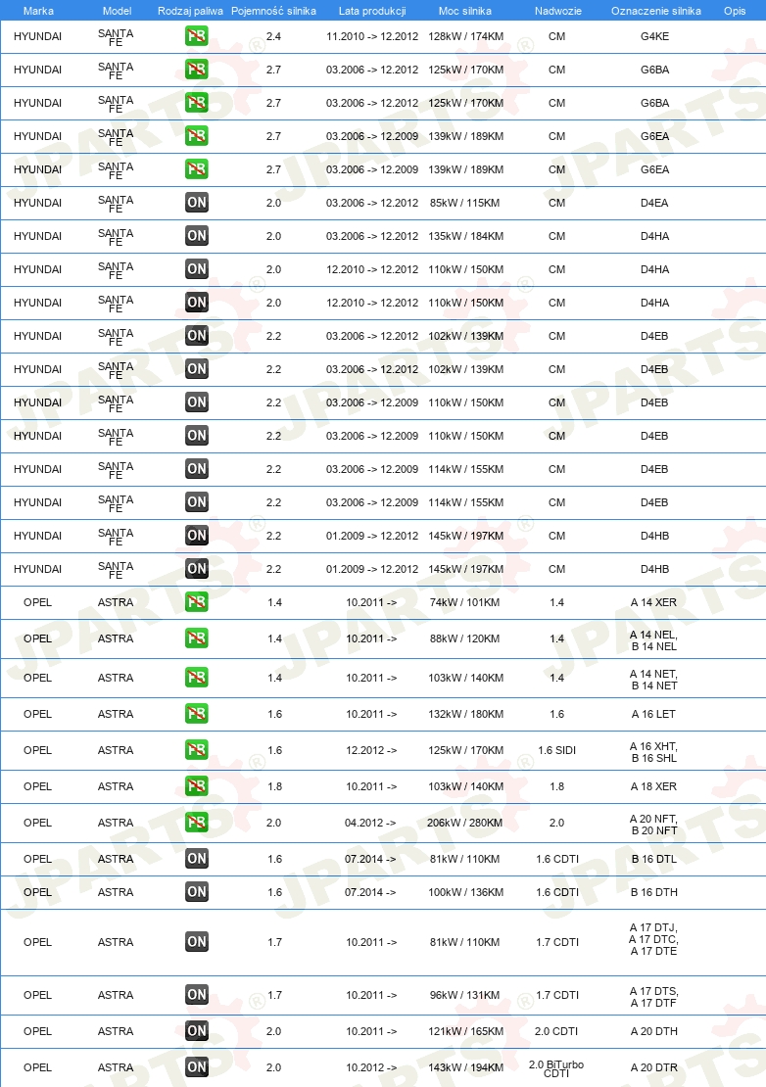Click the PB icon in the A 18 XER row
This screenshot has height=1087, width=766.
pos(197,786)
